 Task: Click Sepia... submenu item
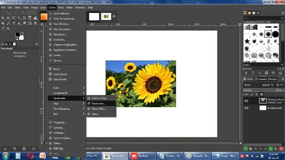(x=101, y=114)
